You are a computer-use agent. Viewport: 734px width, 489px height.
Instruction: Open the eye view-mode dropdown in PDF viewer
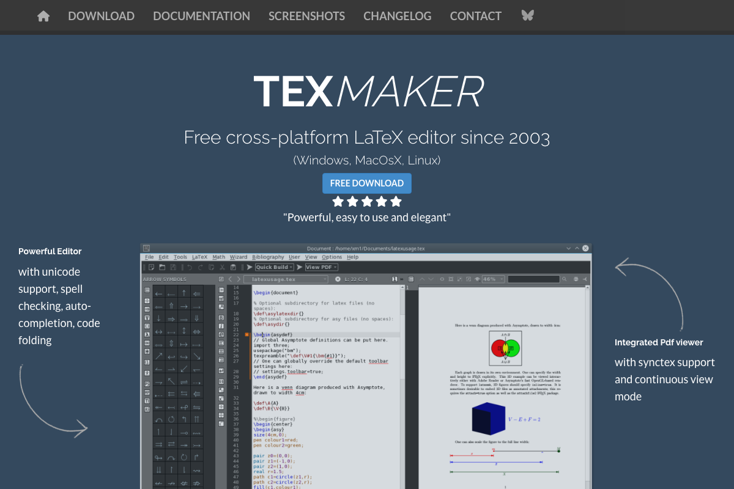point(477,279)
